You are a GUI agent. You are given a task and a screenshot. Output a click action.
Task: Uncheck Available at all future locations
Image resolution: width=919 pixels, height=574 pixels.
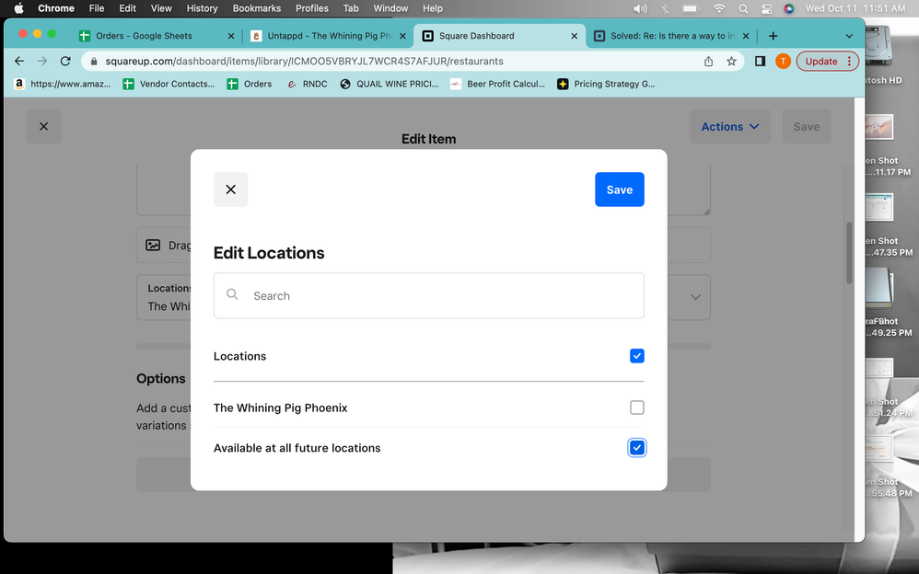tap(636, 448)
